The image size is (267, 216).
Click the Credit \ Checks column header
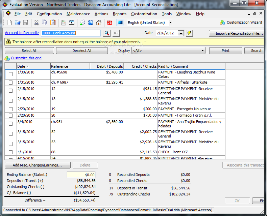[141, 66]
